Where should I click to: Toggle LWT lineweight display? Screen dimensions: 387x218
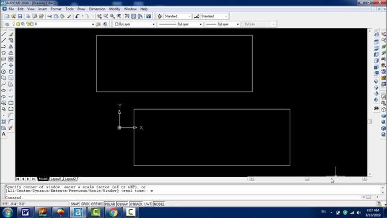pos(148,204)
